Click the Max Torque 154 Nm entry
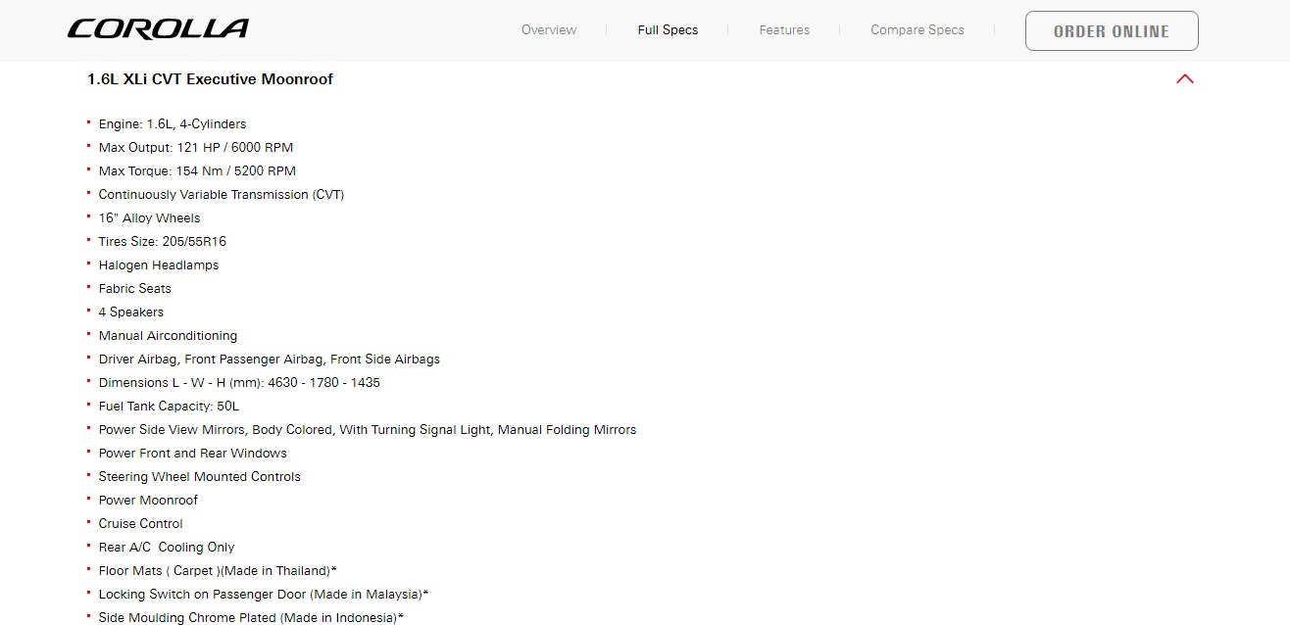The width and height of the screenshot is (1290, 625). click(x=197, y=171)
